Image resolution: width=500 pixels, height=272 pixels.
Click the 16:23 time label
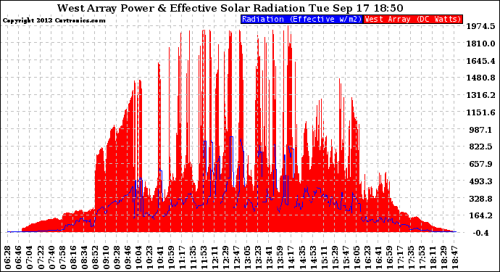(367, 257)
